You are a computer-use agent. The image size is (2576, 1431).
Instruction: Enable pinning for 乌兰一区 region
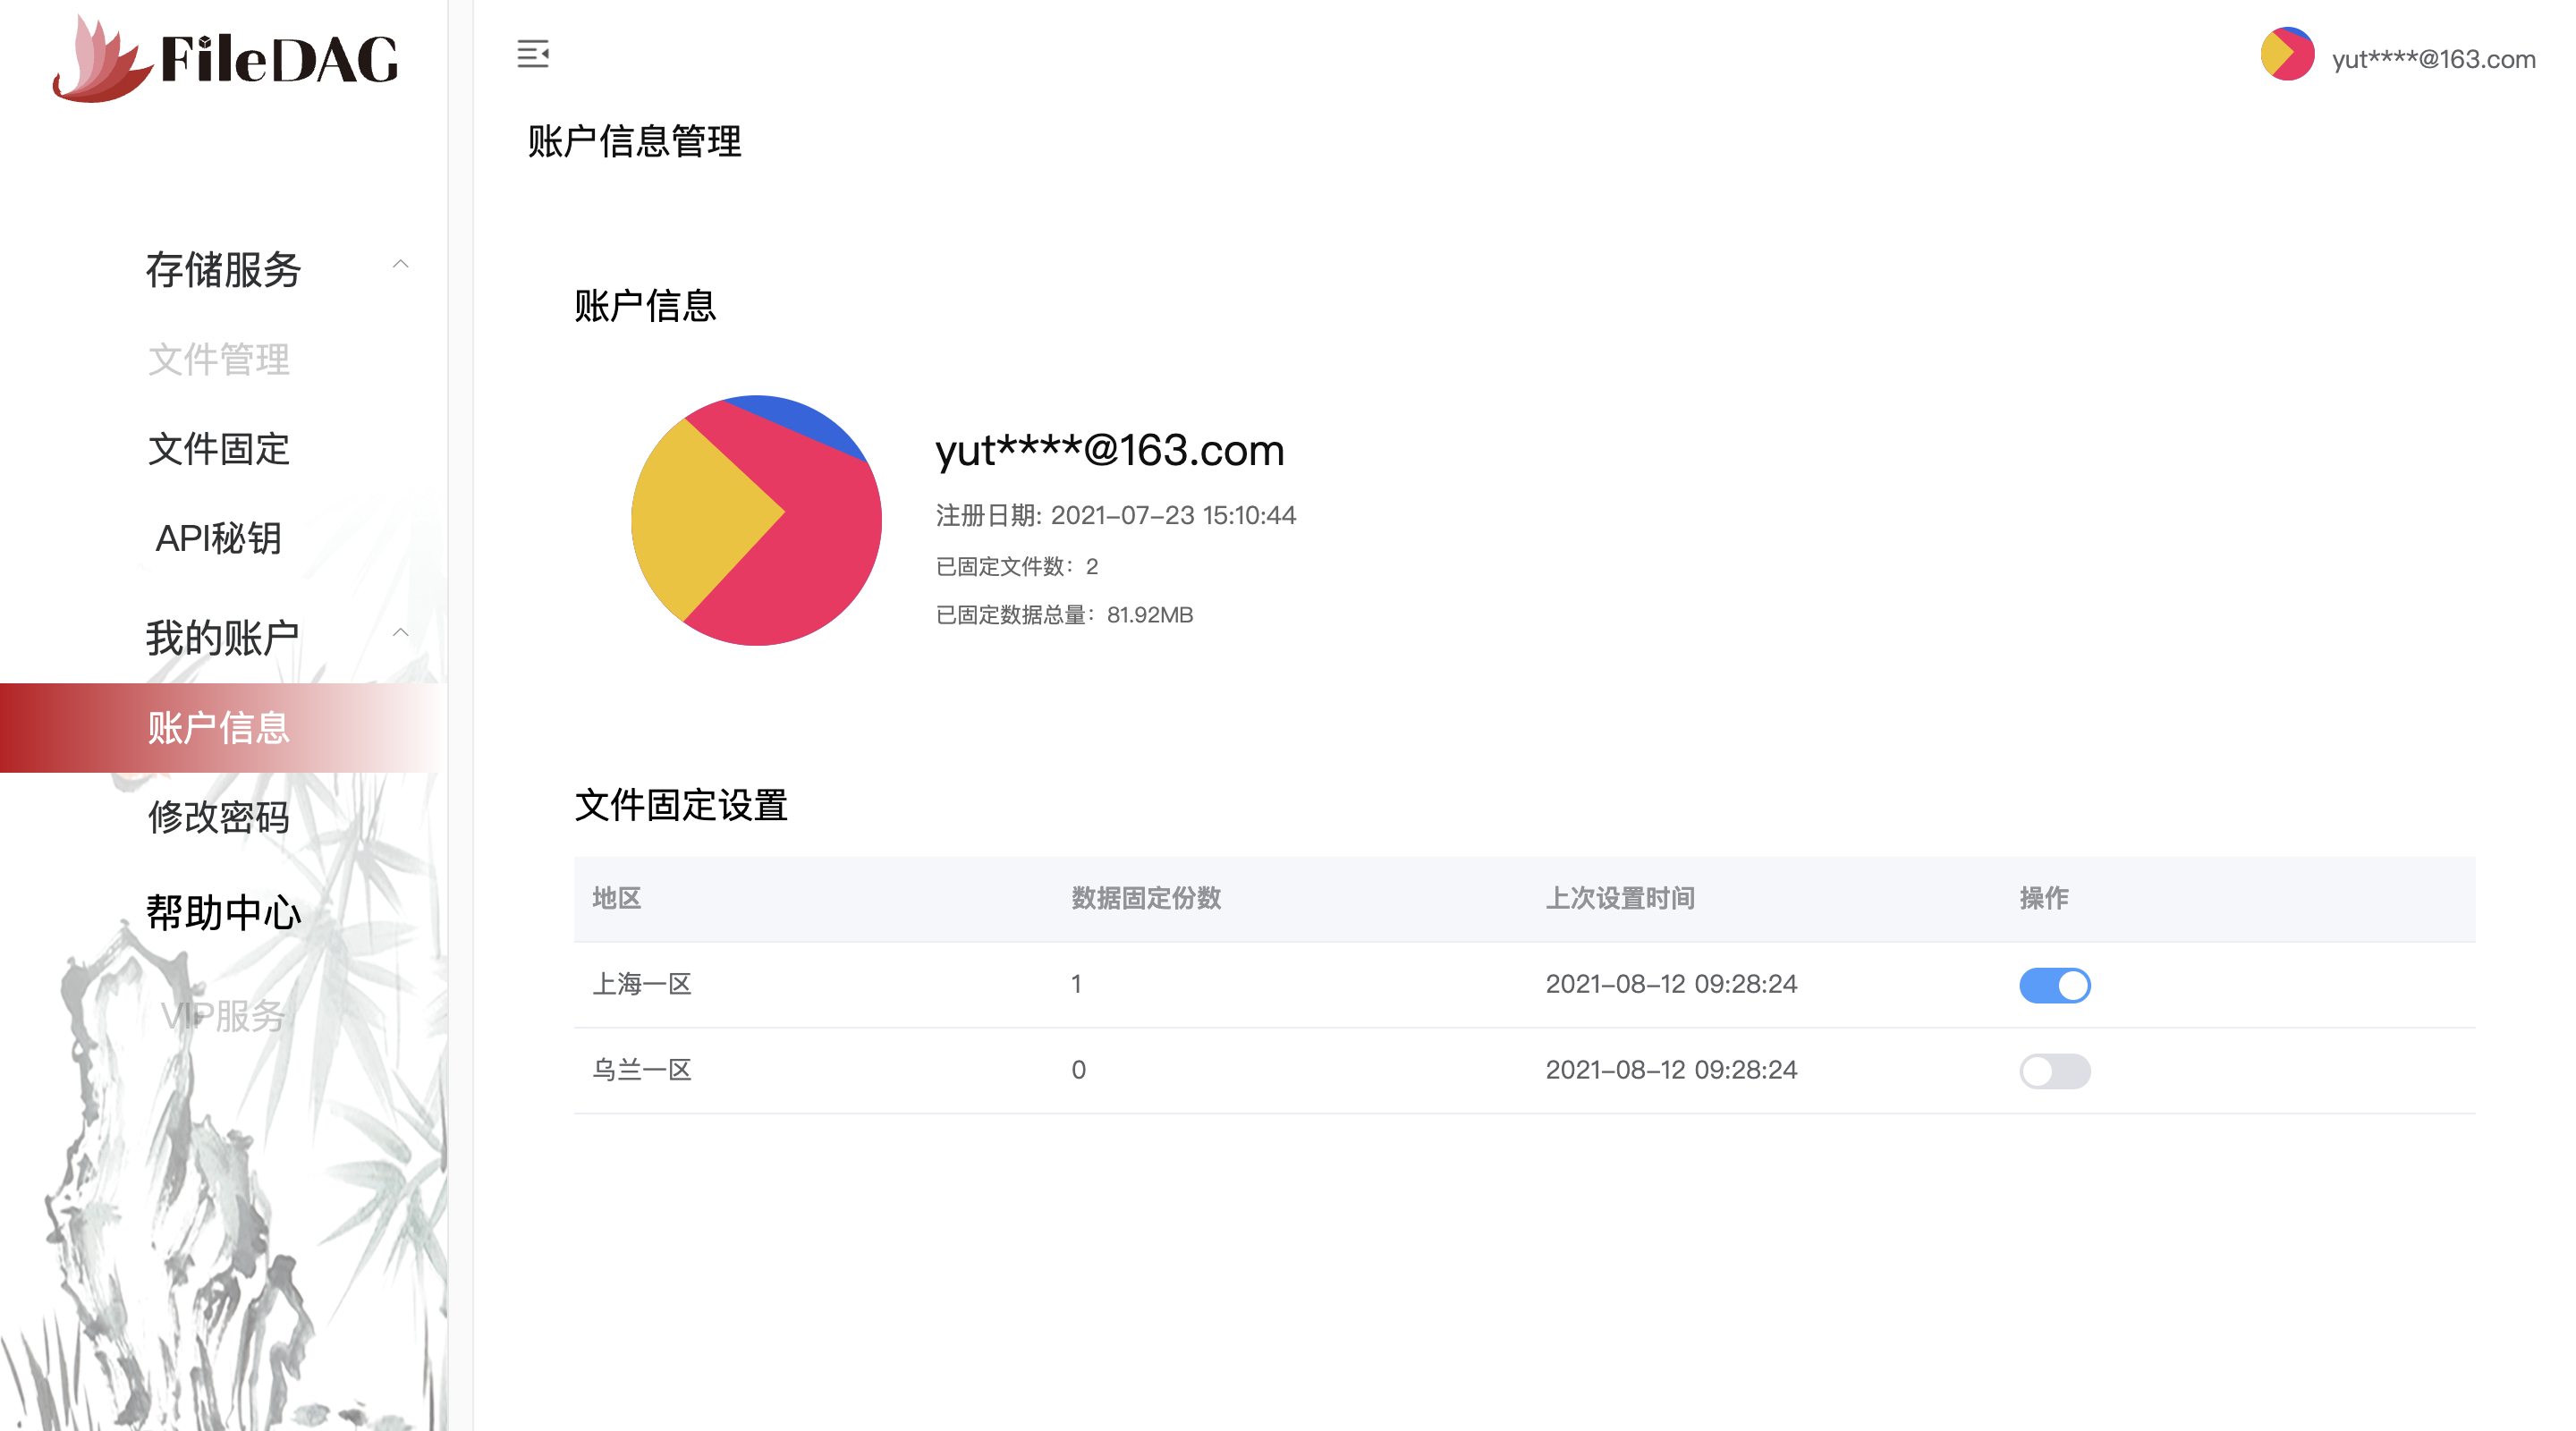(2054, 1071)
